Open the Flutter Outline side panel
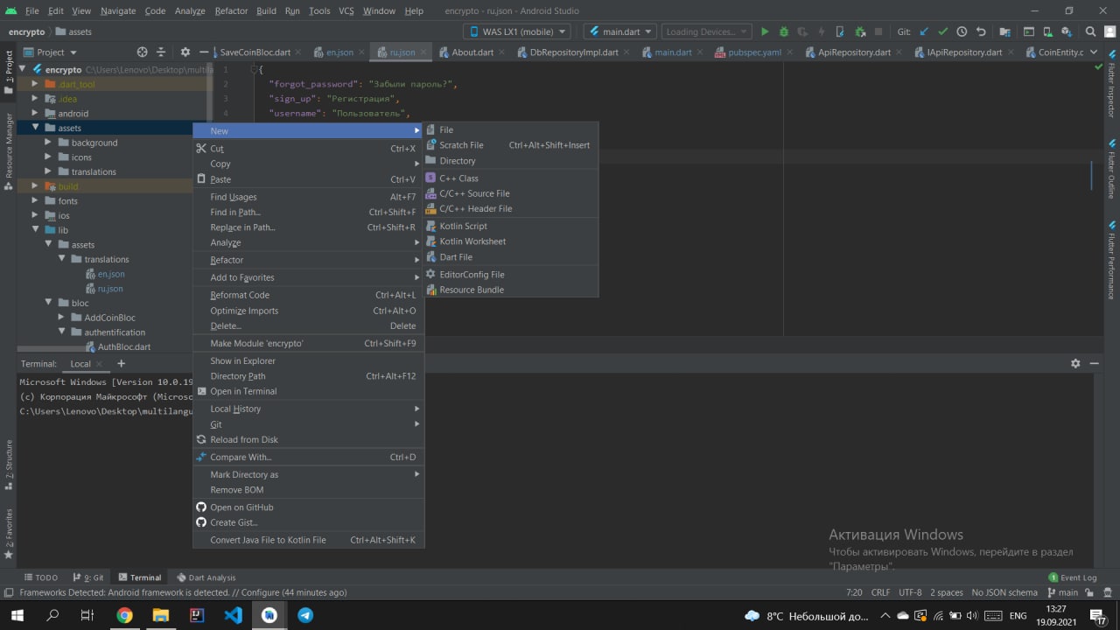This screenshot has width=1120, height=630. point(1111,168)
